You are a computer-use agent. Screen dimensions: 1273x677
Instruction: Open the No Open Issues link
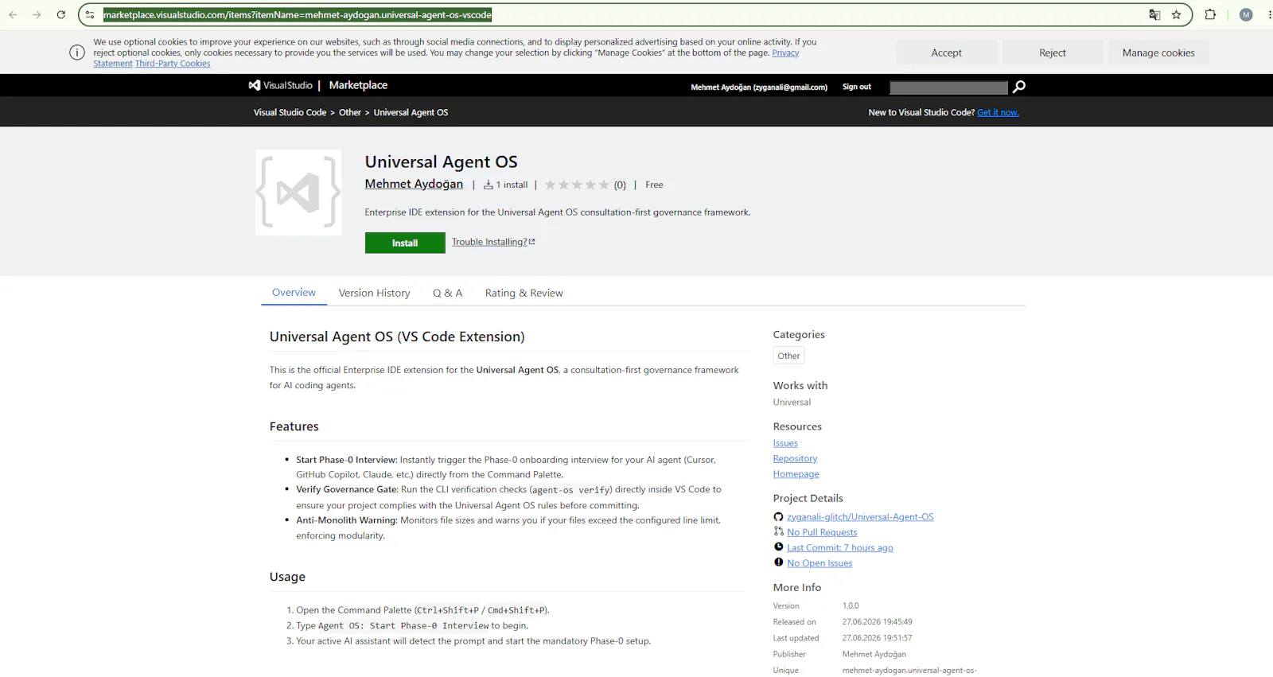click(819, 563)
